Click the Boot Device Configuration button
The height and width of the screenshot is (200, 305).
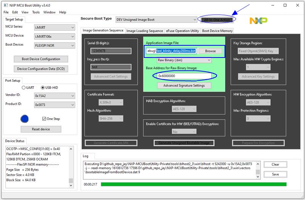pyautogui.click(x=41, y=59)
